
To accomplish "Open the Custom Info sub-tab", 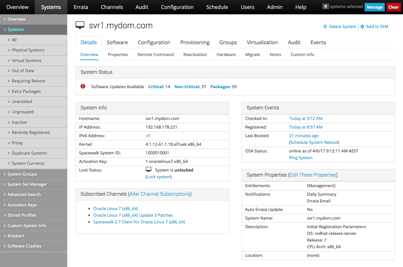I will pyautogui.click(x=303, y=54).
